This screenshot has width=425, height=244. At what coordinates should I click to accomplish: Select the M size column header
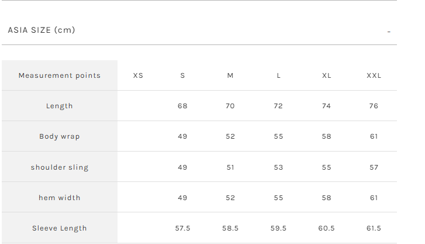230,75
